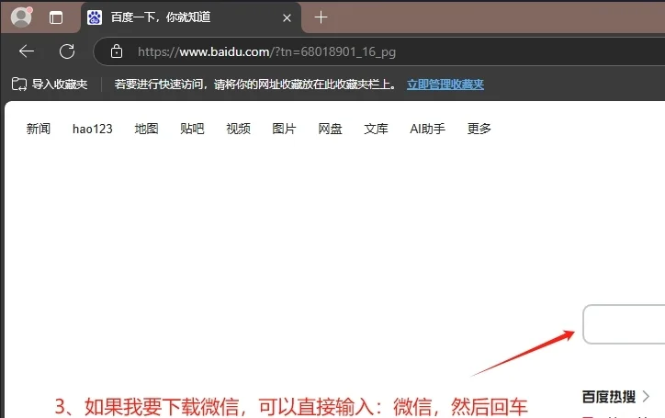Open the 视频 link

tap(238, 129)
